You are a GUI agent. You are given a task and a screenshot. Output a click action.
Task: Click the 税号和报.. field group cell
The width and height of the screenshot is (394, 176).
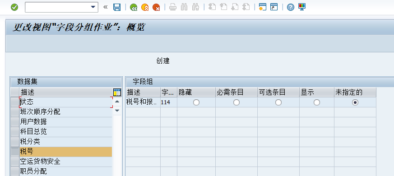[x=143, y=102]
